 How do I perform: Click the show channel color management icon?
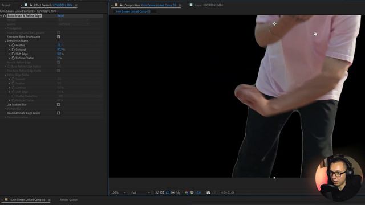click(186, 192)
